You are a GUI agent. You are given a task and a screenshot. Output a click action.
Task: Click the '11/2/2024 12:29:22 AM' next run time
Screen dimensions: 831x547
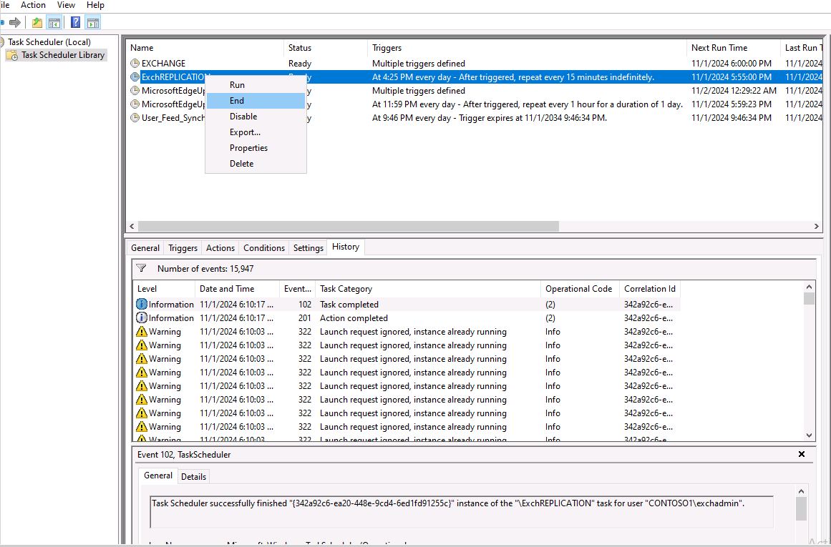point(734,91)
